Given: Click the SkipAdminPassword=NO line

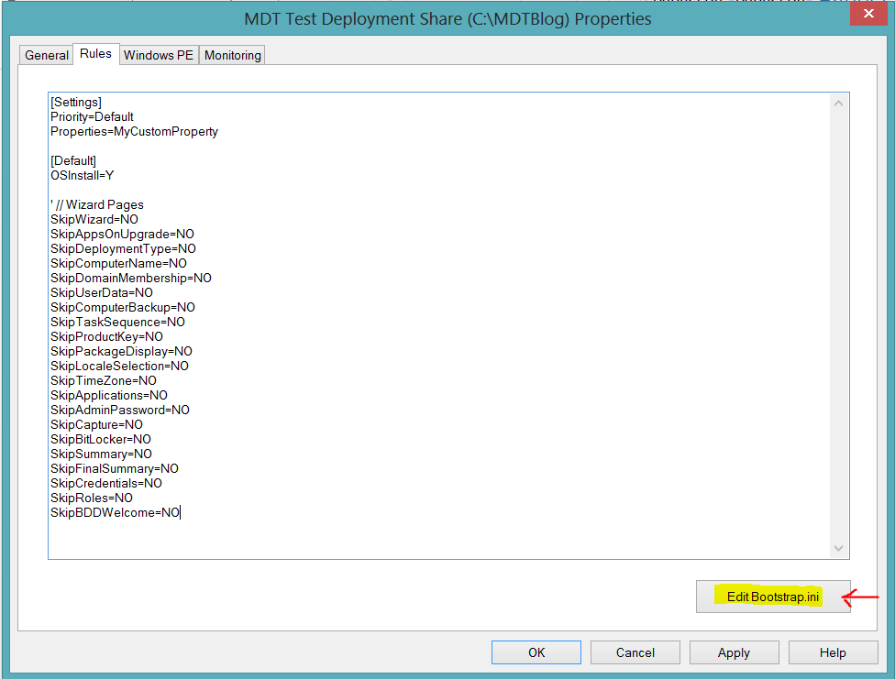Looking at the screenshot, I should [120, 411].
